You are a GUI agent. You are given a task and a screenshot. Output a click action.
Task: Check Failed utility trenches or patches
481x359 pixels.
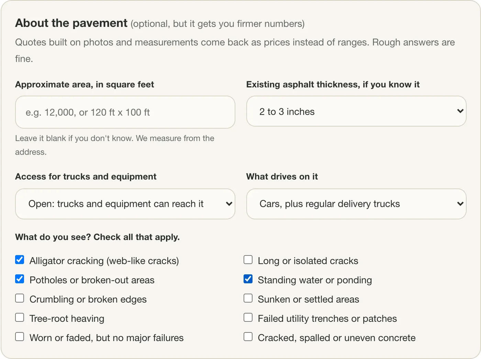(248, 318)
